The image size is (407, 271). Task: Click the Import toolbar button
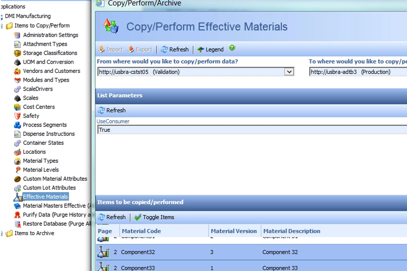pyautogui.click(x=111, y=49)
